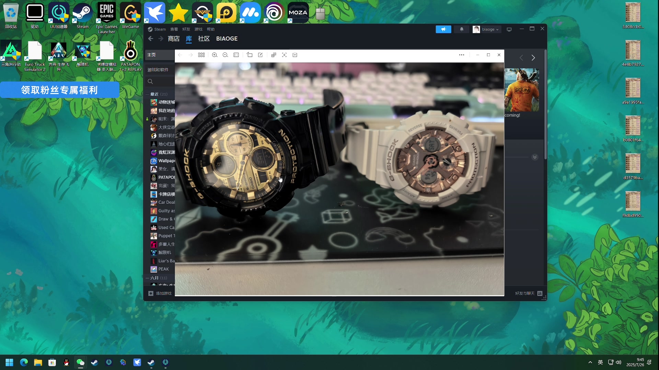This screenshot has width=659, height=370.
Task: Click the 主页 home button in library
Action: [x=160, y=55]
